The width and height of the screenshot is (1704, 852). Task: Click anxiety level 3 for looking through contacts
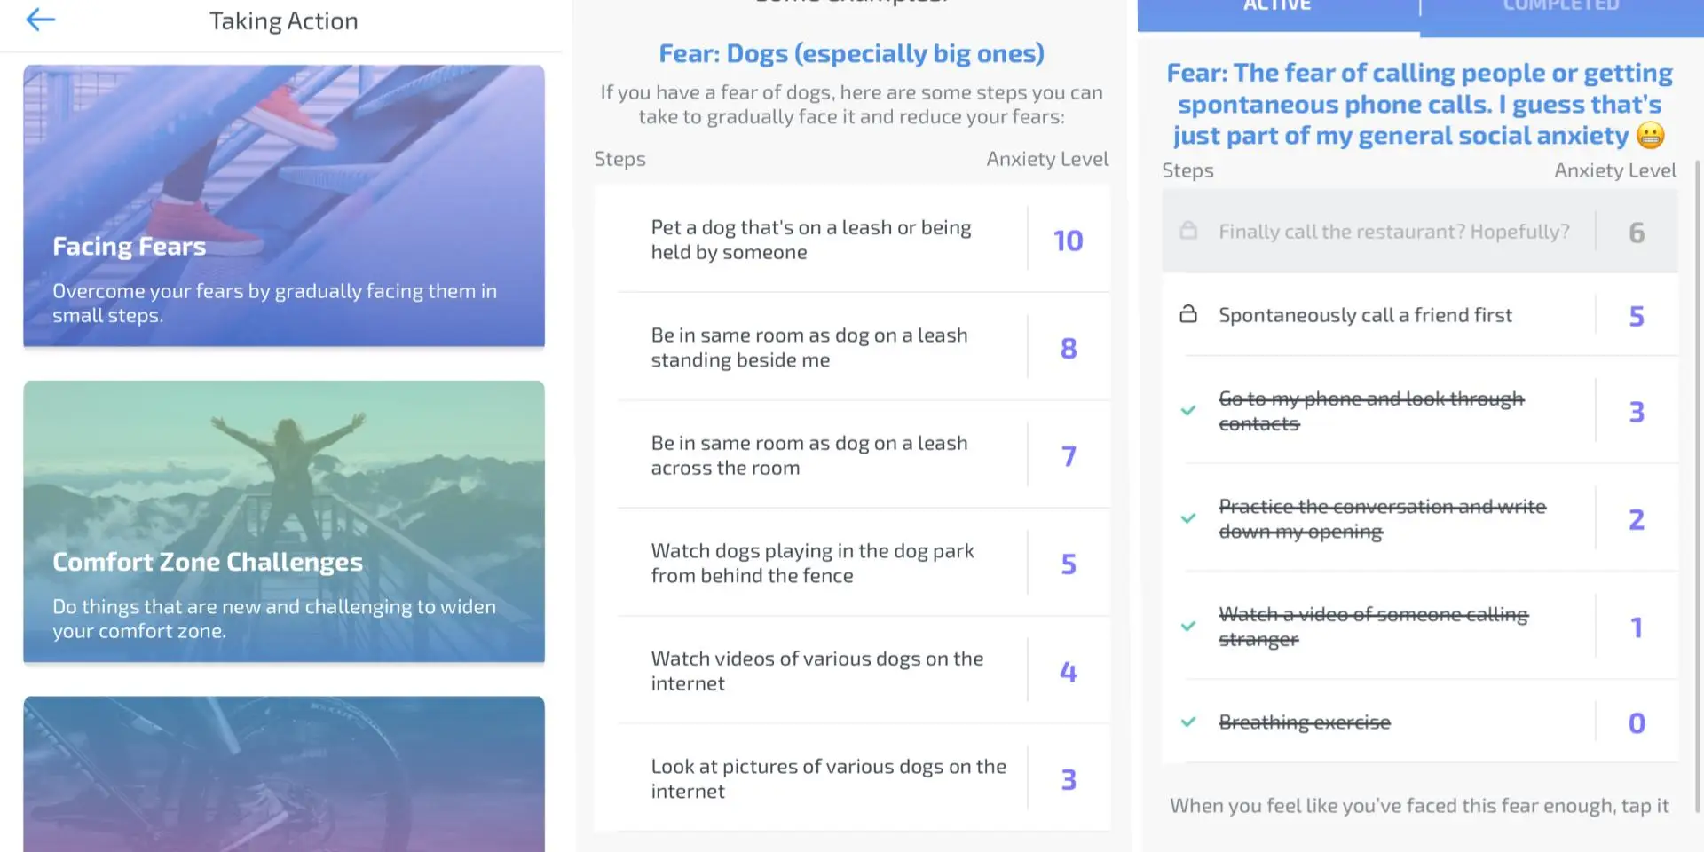click(x=1637, y=412)
